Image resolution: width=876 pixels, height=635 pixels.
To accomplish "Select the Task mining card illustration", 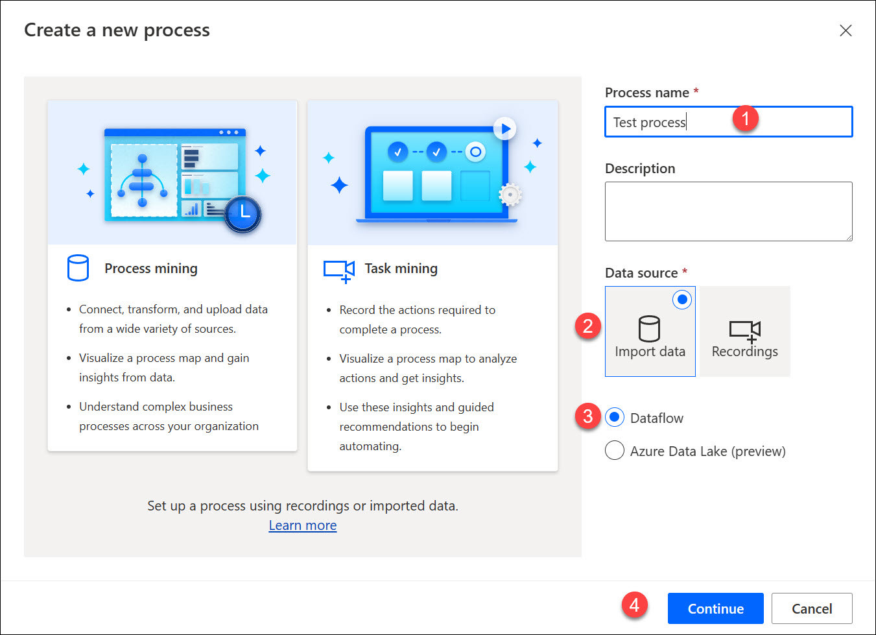I will click(x=432, y=173).
